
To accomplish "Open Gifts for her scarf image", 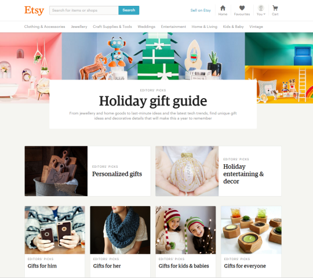I will 120,230.
